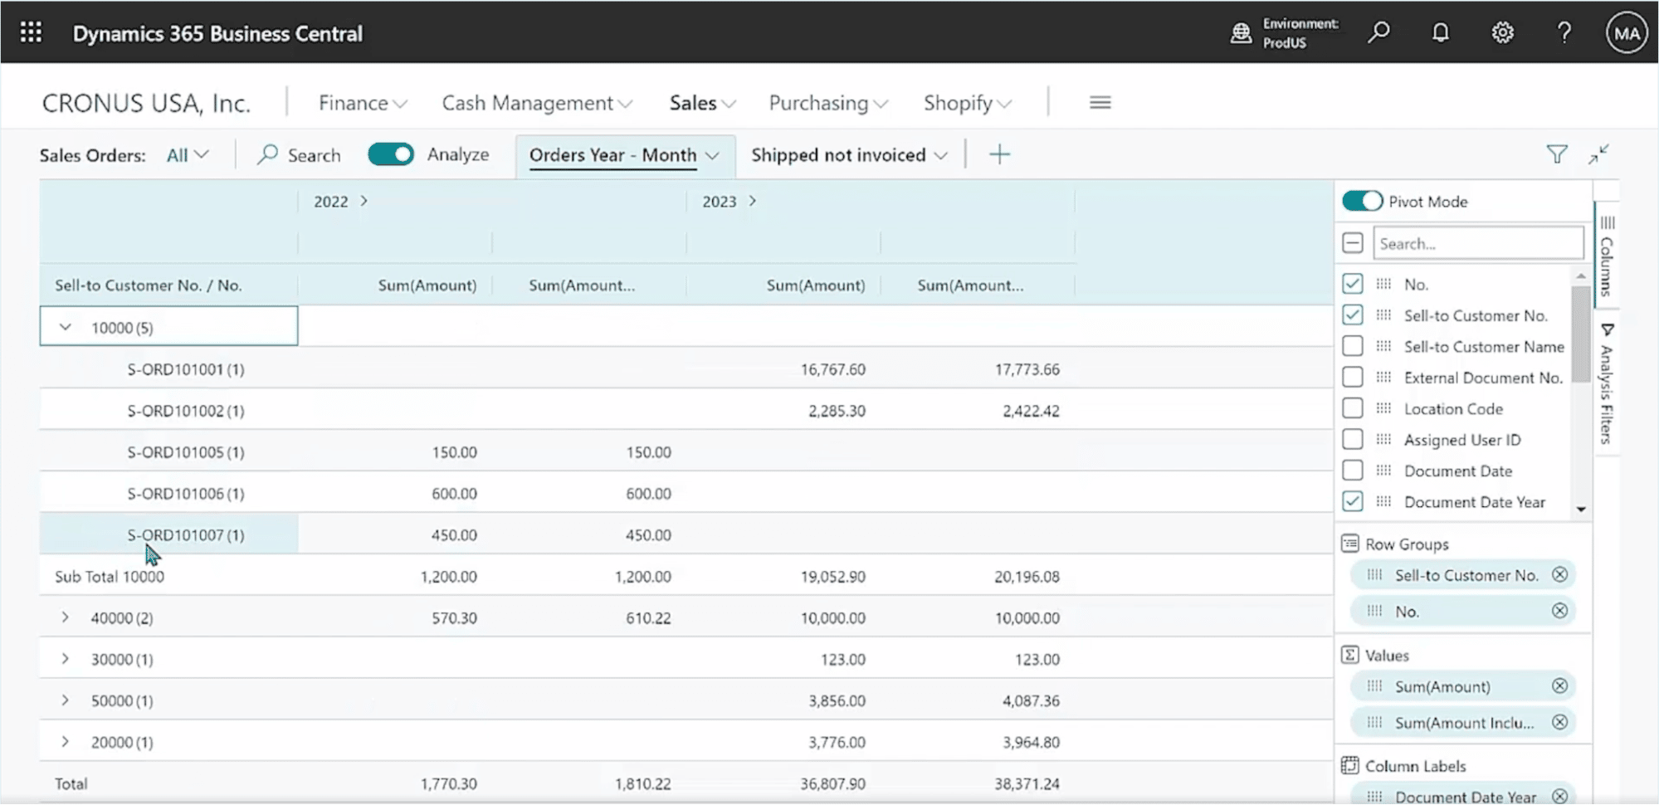Open the All dropdown beside Sales Orders
This screenshot has height=805, width=1659.
pyautogui.click(x=186, y=154)
